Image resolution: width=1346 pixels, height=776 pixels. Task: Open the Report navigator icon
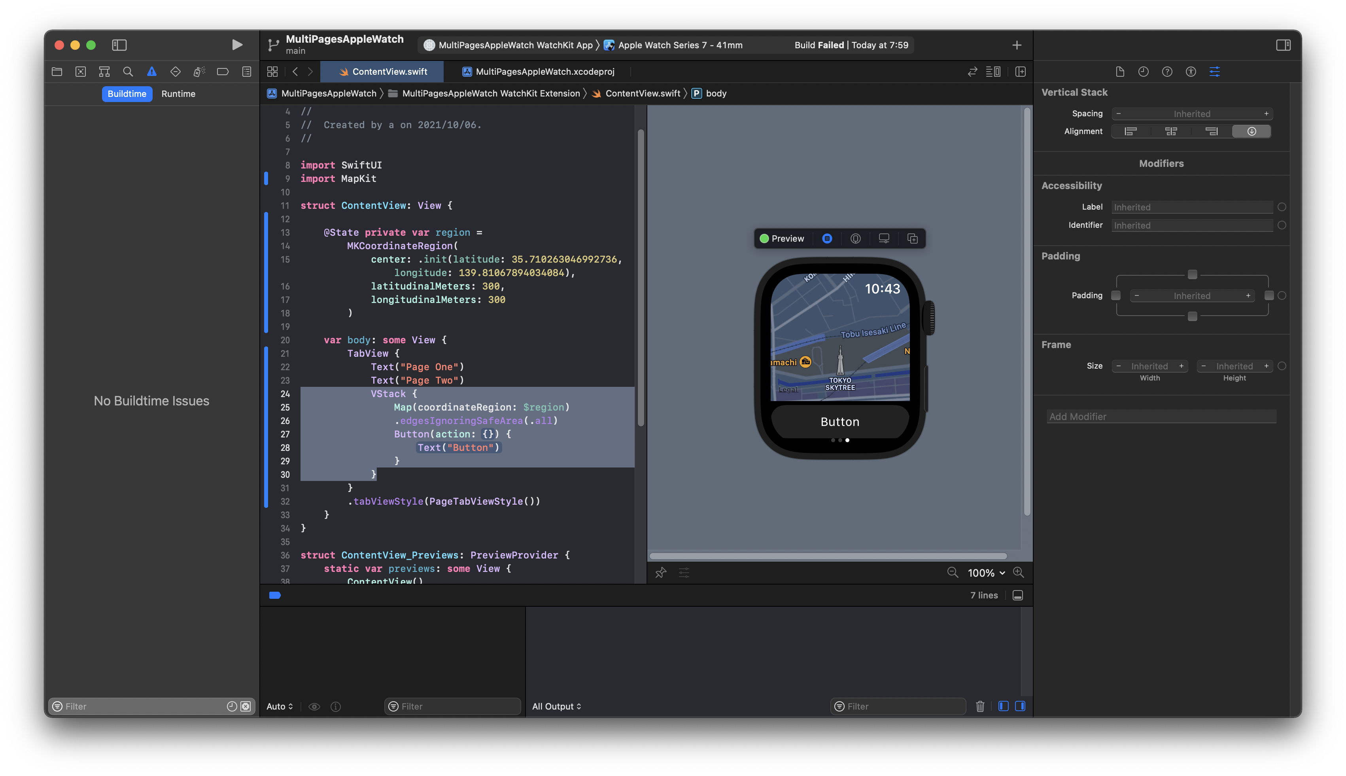coord(247,72)
